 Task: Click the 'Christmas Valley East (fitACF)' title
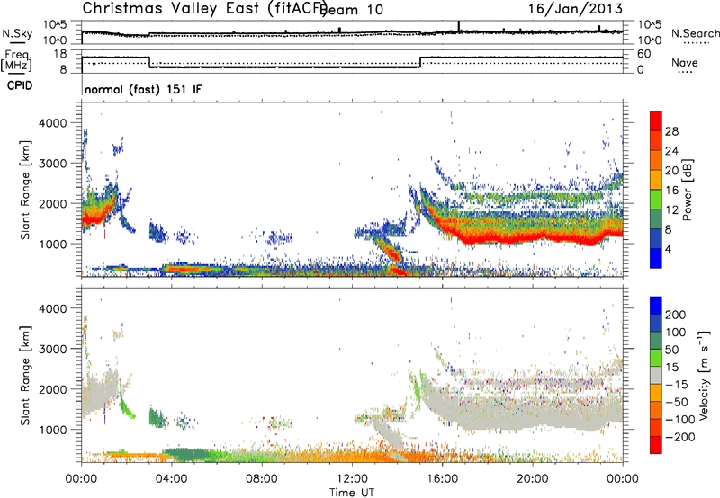point(205,8)
